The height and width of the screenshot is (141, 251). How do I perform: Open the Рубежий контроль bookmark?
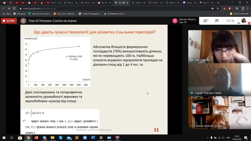pos(115,14)
